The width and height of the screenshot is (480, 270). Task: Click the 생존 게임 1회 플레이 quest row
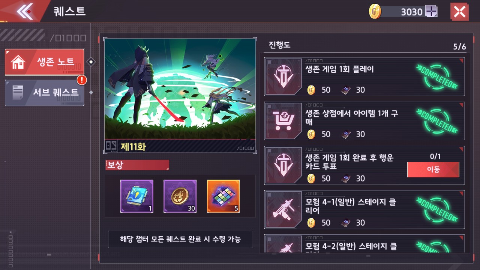click(364, 77)
